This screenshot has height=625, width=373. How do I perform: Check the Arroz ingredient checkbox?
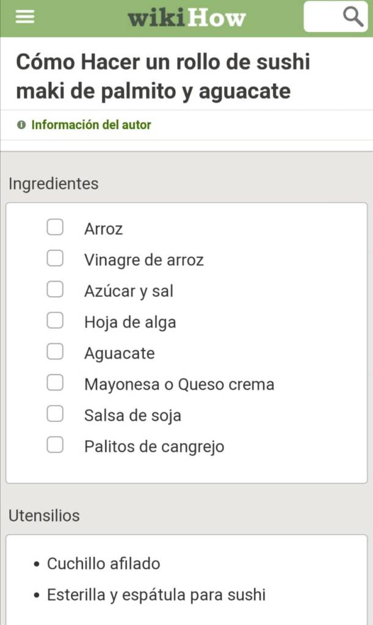pos(56,228)
